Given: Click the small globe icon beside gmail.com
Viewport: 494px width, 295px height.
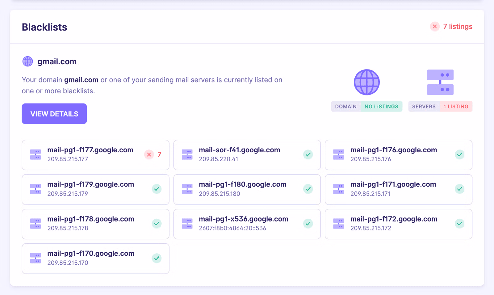Looking at the screenshot, I should click(x=27, y=61).
